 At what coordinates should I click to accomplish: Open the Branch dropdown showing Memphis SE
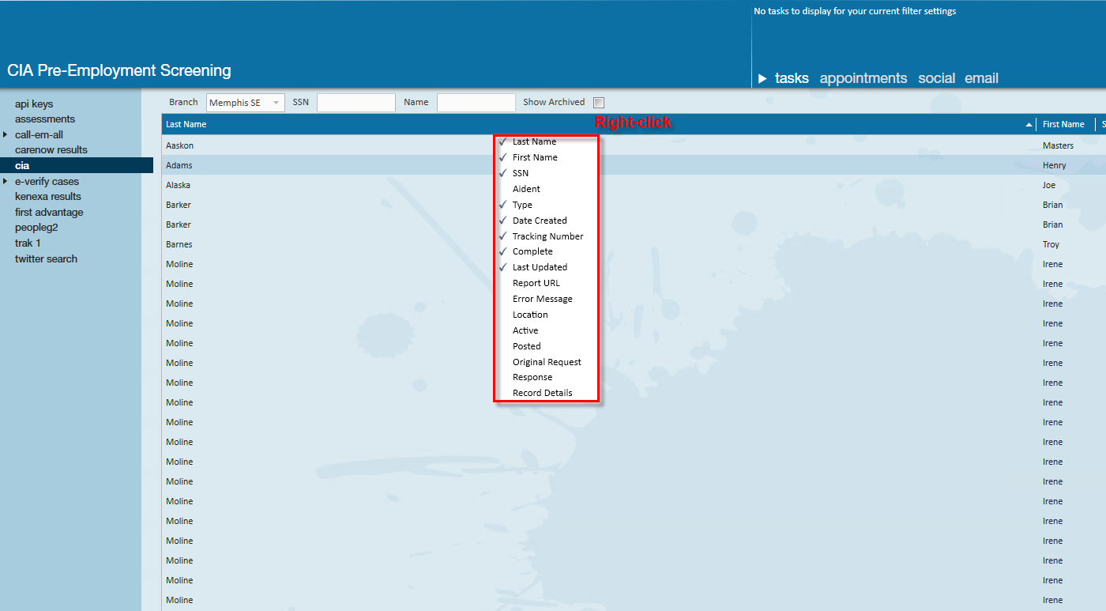coord(246,103)
